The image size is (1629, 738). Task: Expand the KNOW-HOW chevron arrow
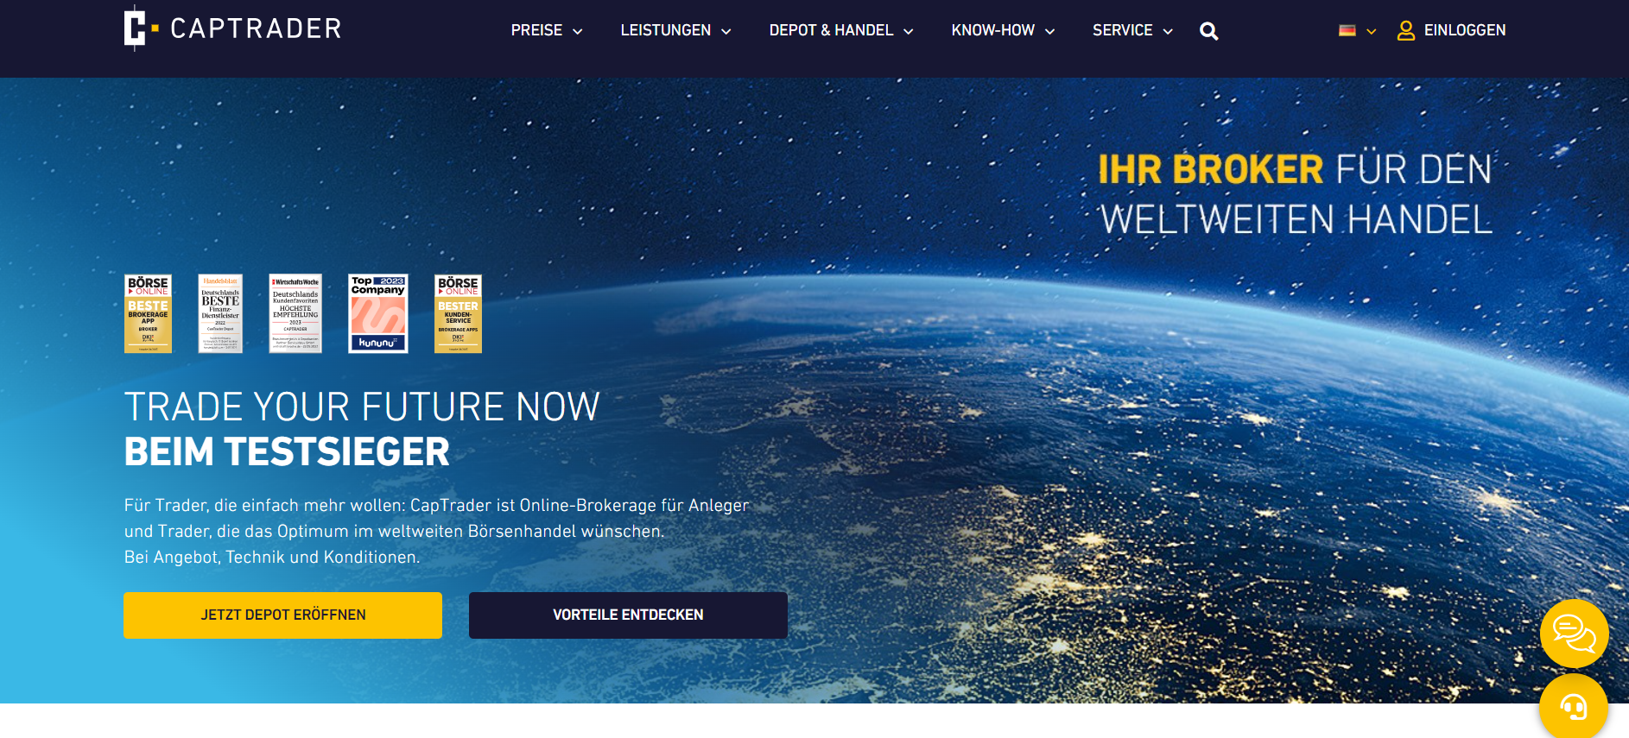pyautogui.click(x=1050, y=31)
